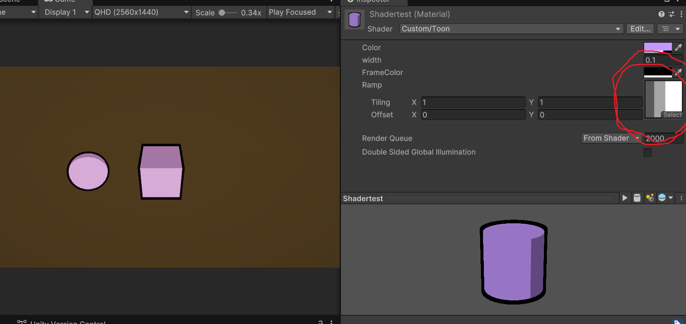Click the cylinder in the material preview

pyautogui.click(x=514, y=262)
